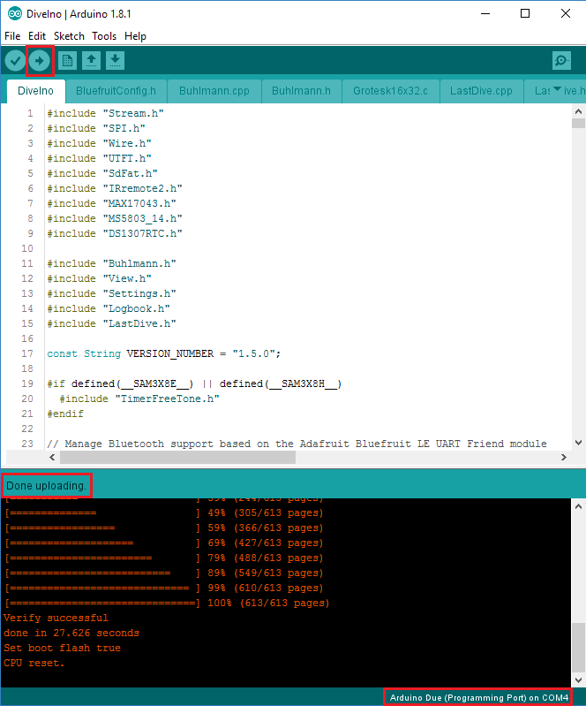
Task: Click horizontal scrollbar left arrow
Action: pos(52,457)
